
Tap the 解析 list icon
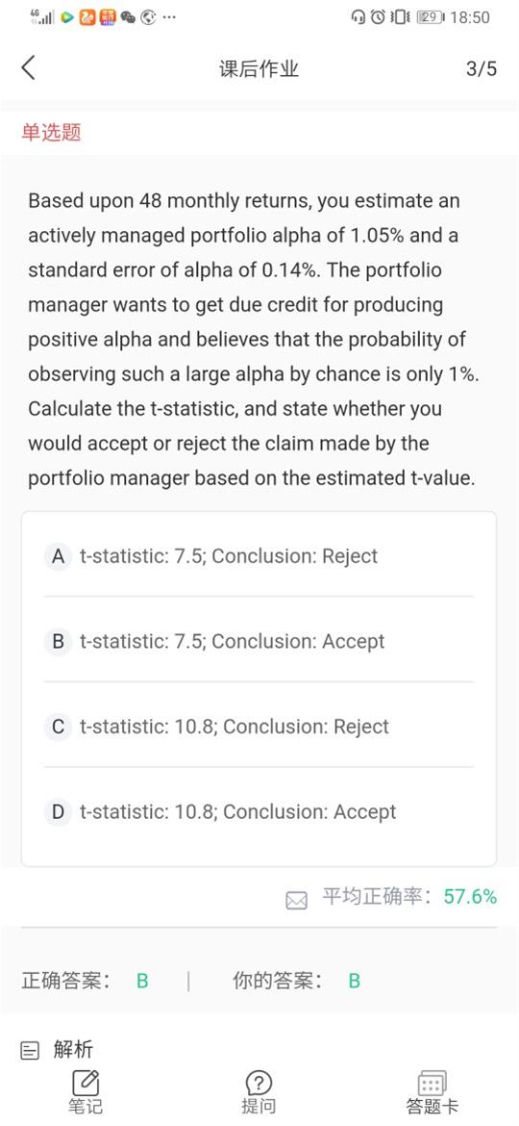click(x=30, y=1051)
